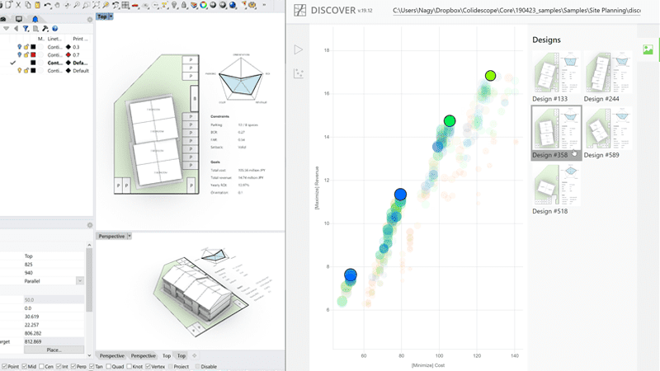Open Object Properties color wheel icon
The width and height of the screenshot is (660, 371).
[x=203, y=5]
